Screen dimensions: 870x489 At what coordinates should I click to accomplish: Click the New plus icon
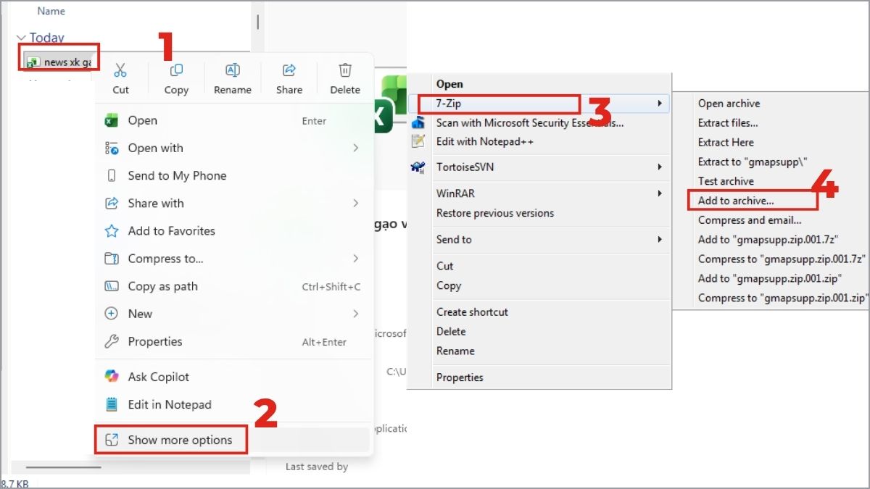[x=111, y=314]
